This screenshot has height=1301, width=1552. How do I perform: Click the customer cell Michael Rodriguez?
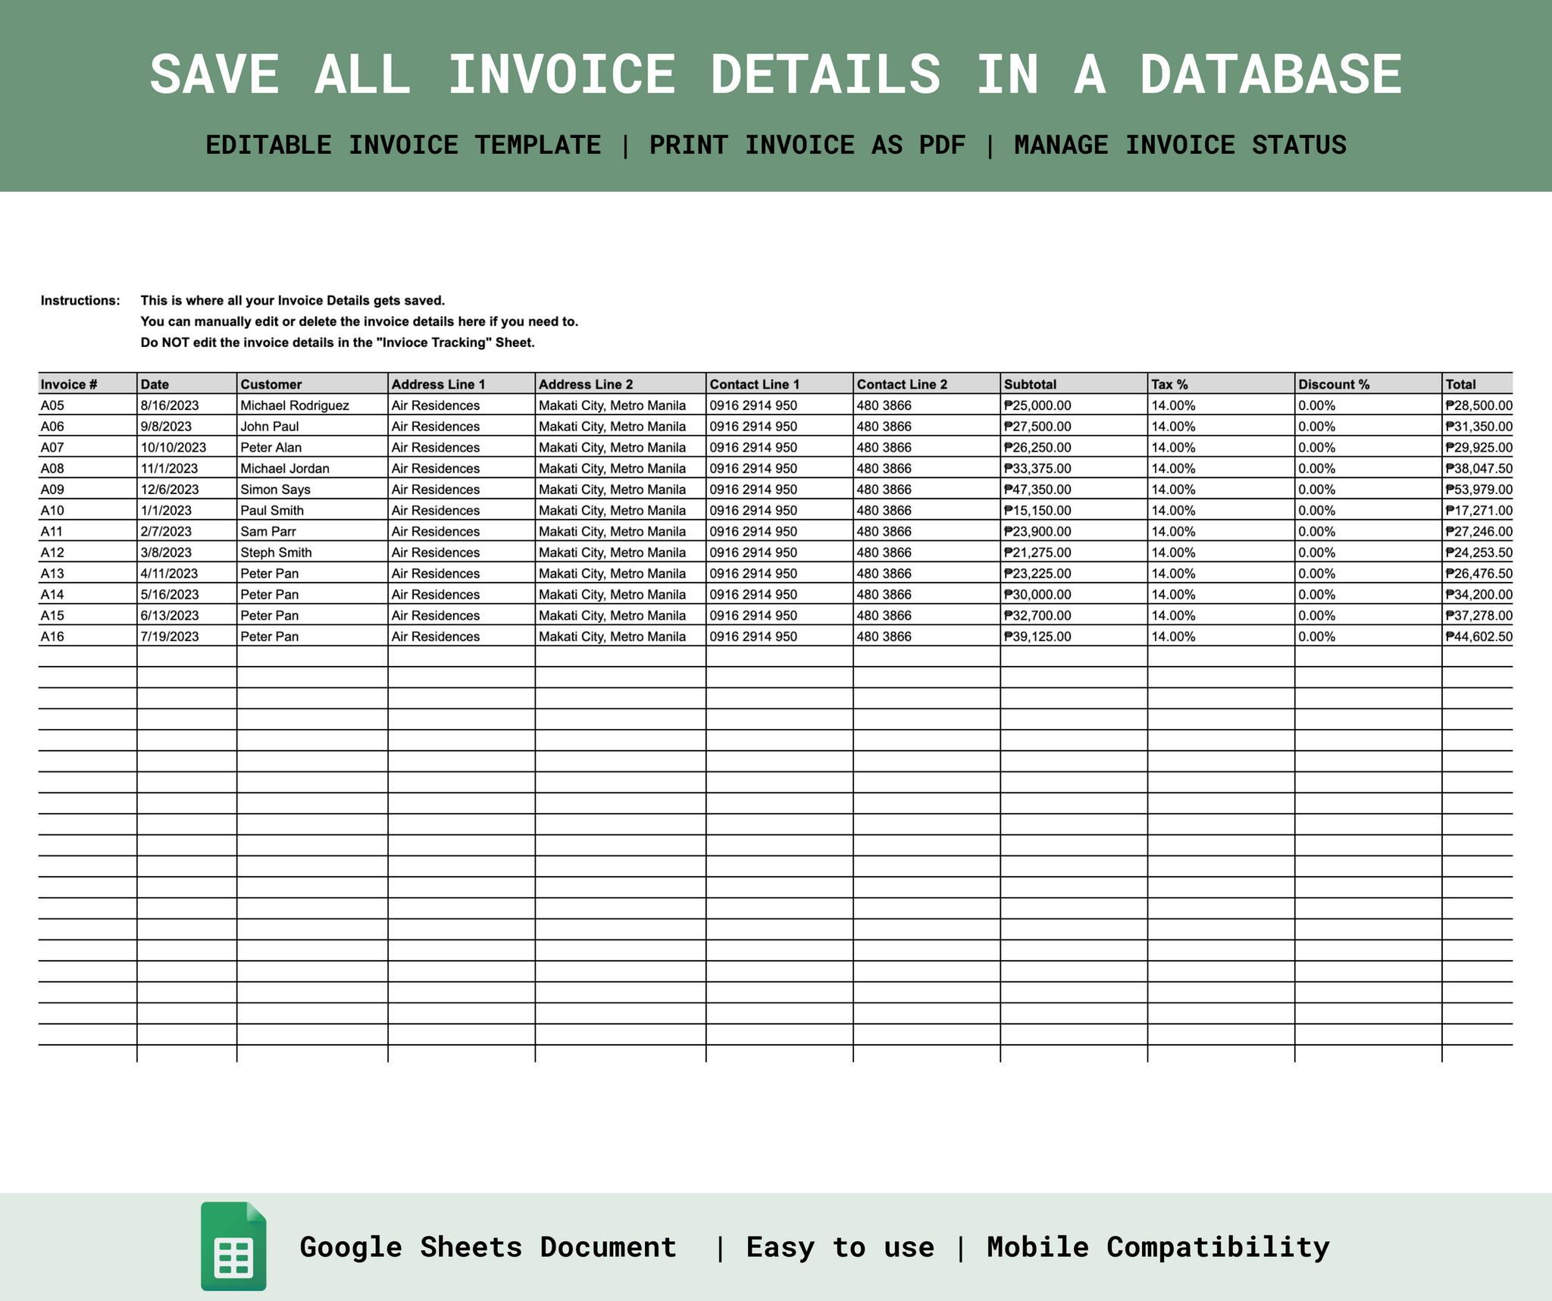click(x=312, y=405)
